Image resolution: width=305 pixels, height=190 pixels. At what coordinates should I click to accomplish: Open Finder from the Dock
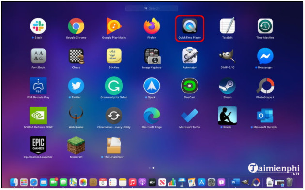(x=14, y=182)
